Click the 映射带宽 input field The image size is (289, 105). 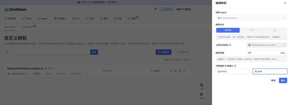(267, 53)
